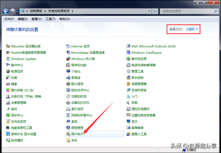
Task: Click the 恢复 icon
Action: [x=8, y=78]
